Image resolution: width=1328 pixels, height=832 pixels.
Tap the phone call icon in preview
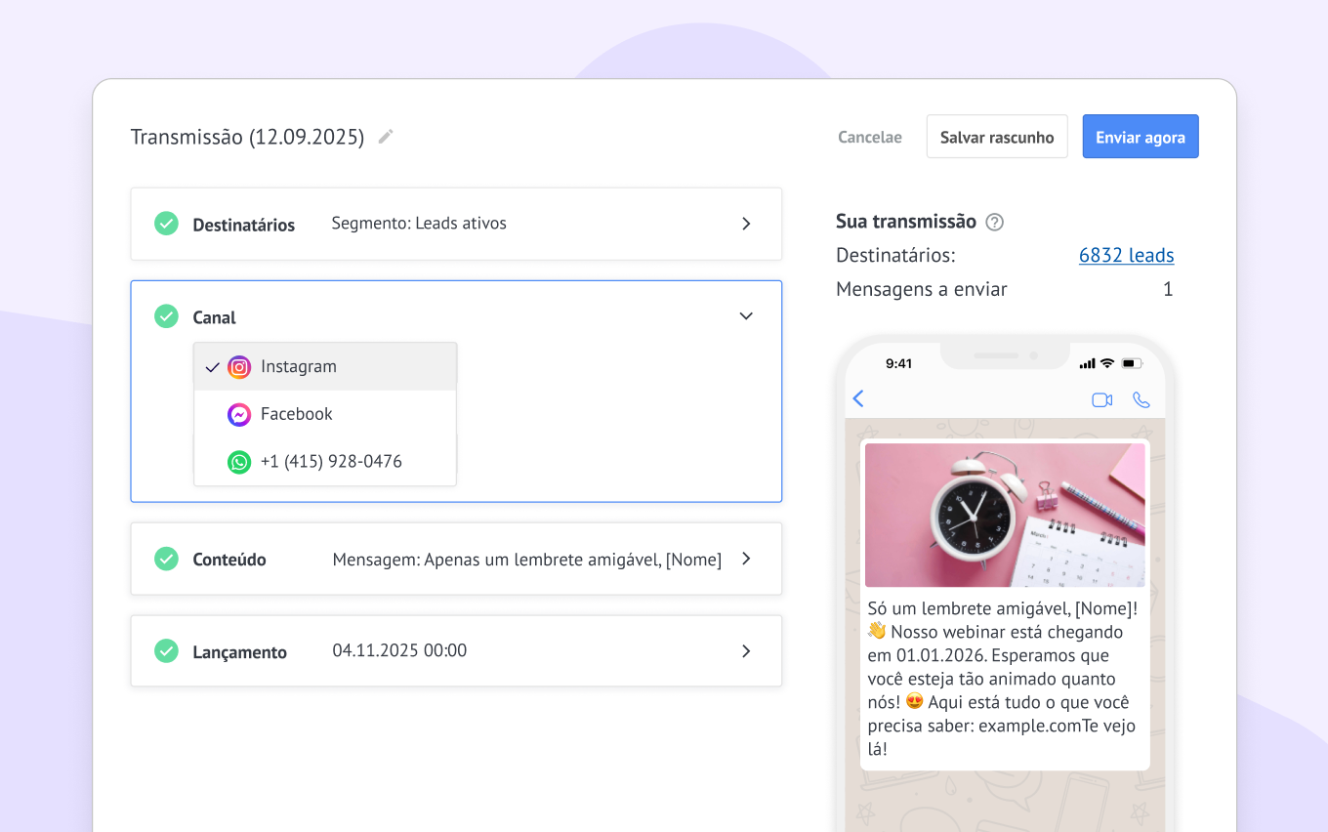click(1141, 399)
